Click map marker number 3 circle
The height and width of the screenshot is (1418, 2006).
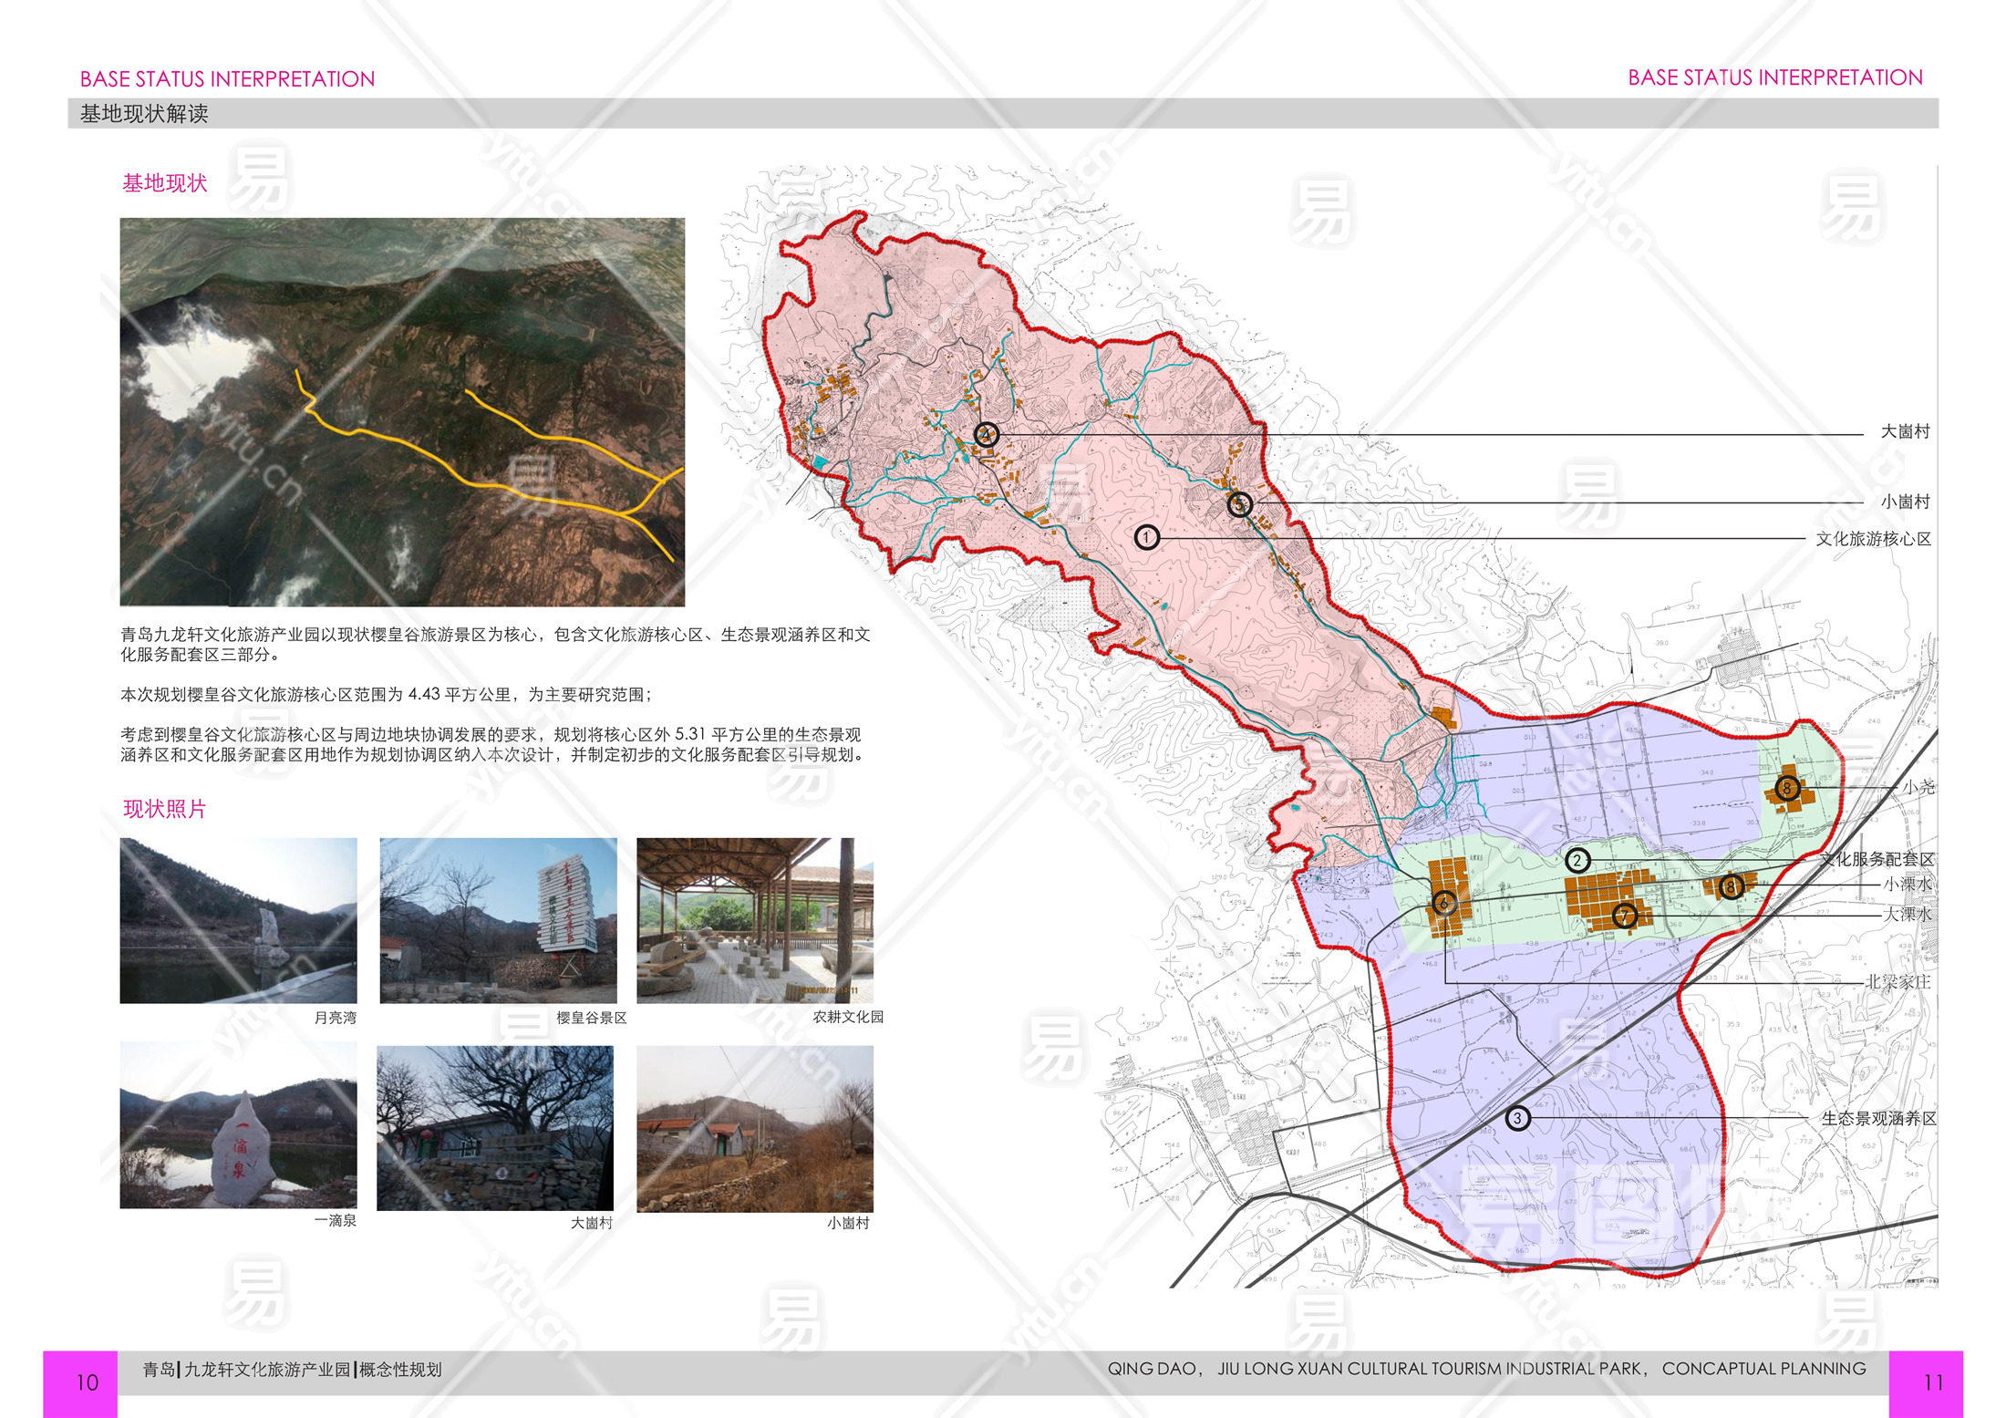tap(1517, 1118)
